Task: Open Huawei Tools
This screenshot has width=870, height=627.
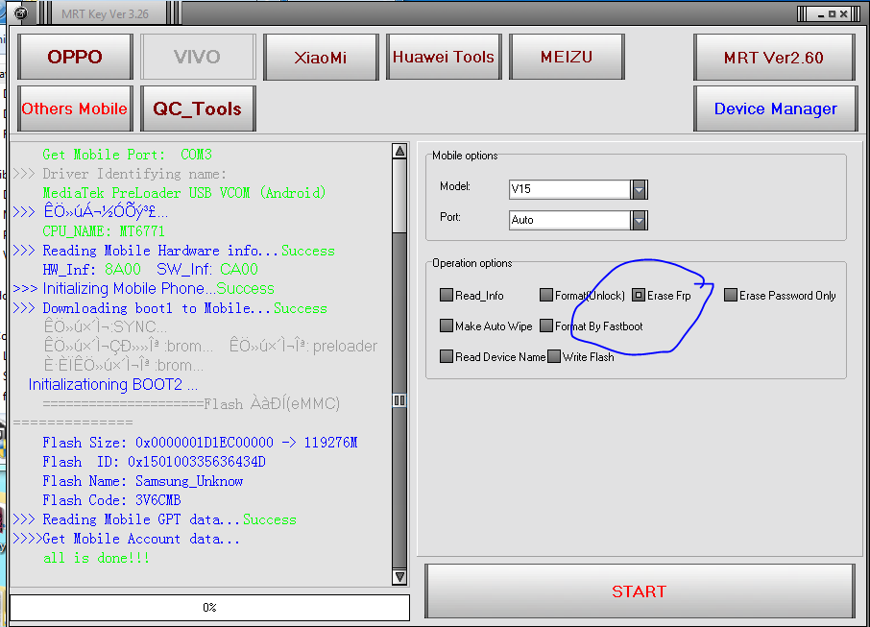Action: [444, 57]
